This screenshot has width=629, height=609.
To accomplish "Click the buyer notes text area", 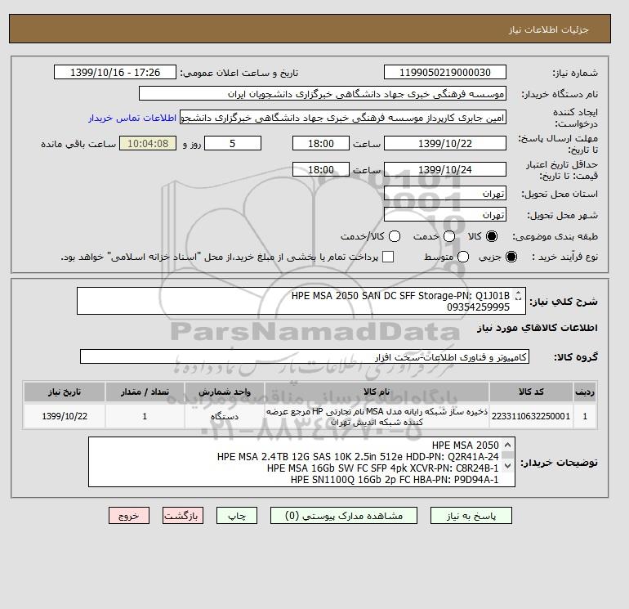I will pyautogui.click(x=301, y=462).
